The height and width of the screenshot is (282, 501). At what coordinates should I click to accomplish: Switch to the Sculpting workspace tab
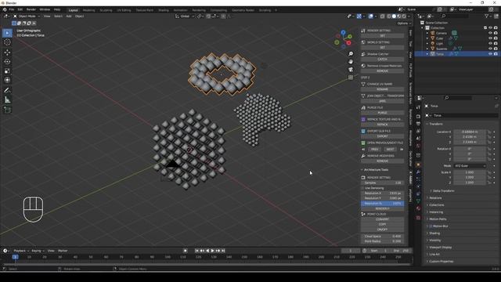(x=106, y=10)
